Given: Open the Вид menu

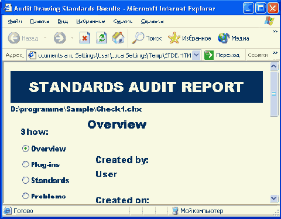Looking at the screenshot, I should [x=63, y=21].
